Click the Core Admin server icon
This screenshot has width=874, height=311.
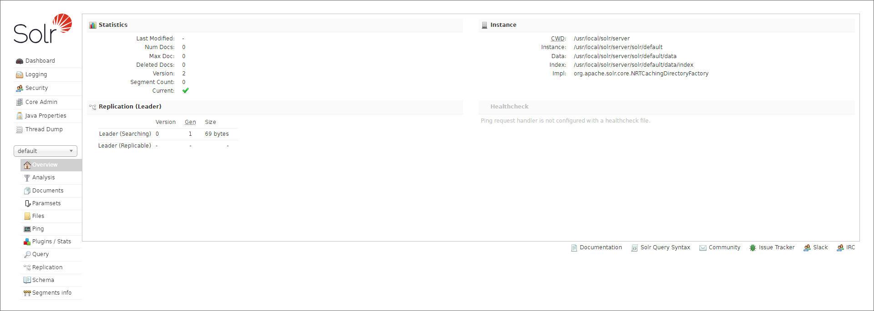[x=20, y=102]
